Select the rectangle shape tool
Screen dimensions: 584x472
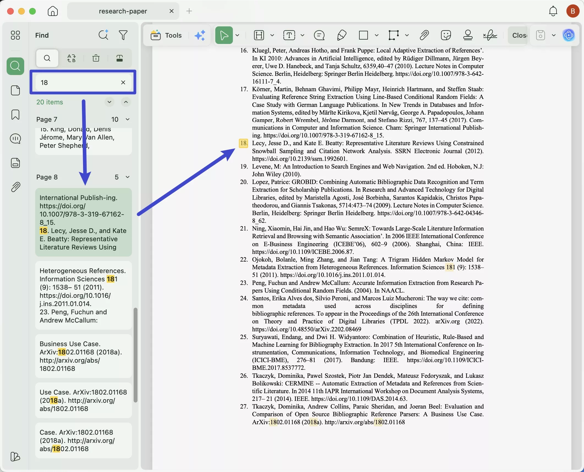363,35
